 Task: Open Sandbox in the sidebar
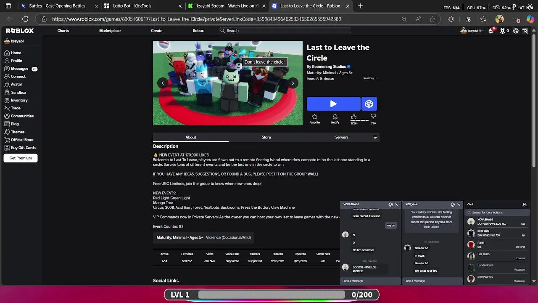[15, 92]
